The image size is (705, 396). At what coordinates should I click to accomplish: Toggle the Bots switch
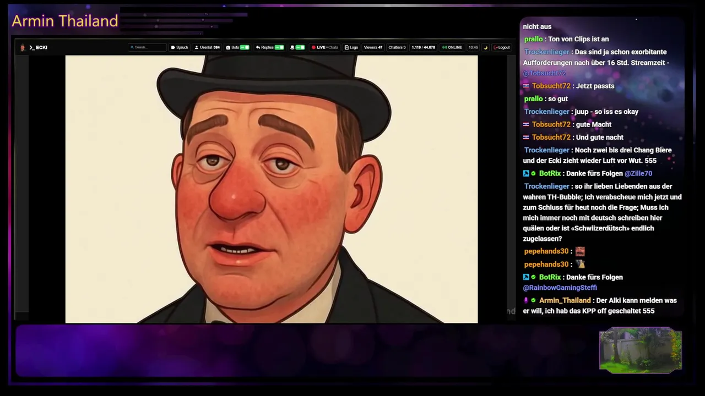[245, 47]
